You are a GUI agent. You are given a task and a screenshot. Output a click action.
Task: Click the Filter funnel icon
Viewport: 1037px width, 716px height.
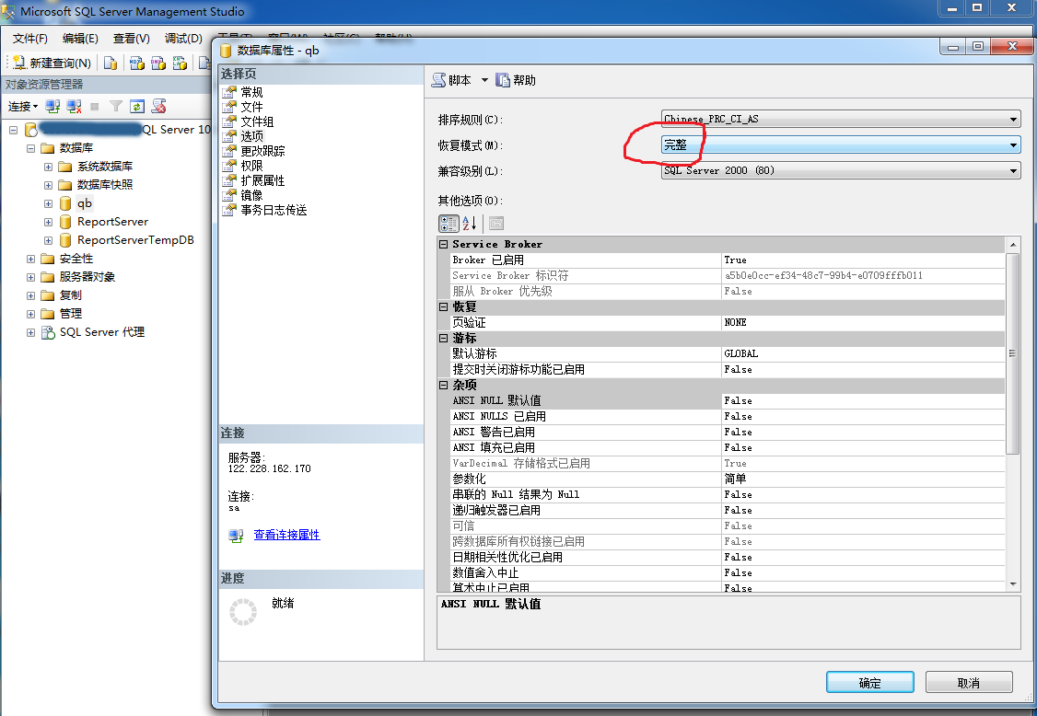point(116,107)
